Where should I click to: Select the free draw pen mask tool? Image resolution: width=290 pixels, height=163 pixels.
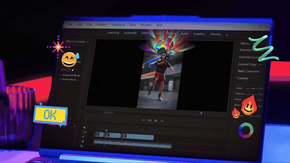point(73,70)
